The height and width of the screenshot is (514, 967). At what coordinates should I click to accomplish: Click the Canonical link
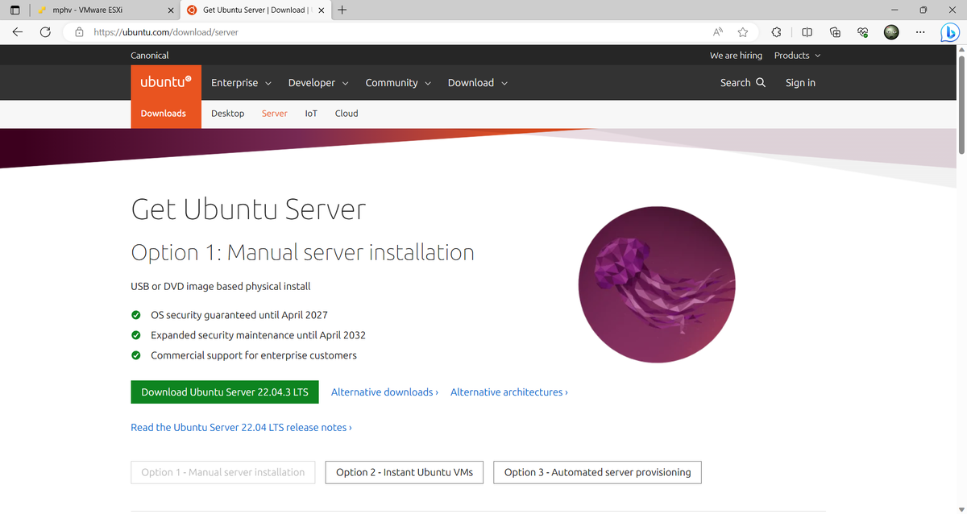pos(150,56)
